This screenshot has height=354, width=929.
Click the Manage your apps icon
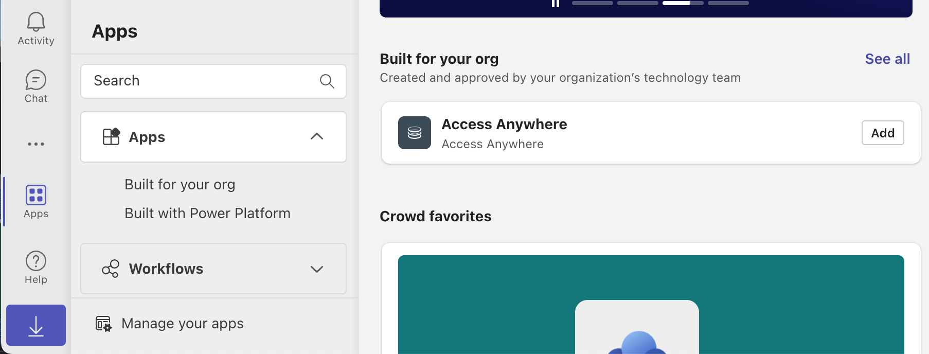tap(103, 324)
